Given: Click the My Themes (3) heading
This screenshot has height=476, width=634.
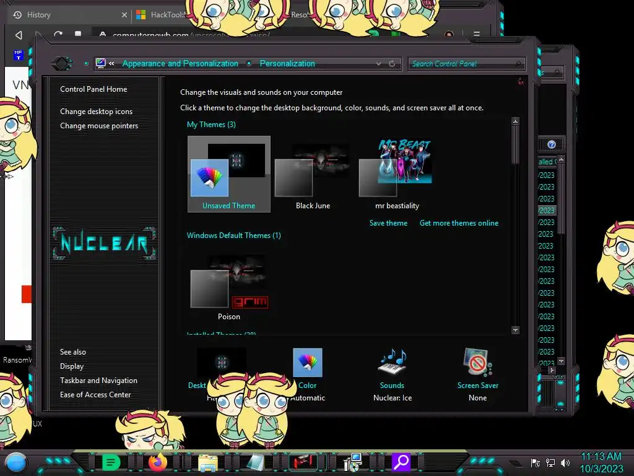Looking at the screenshot, I should (x=211, y=125).
